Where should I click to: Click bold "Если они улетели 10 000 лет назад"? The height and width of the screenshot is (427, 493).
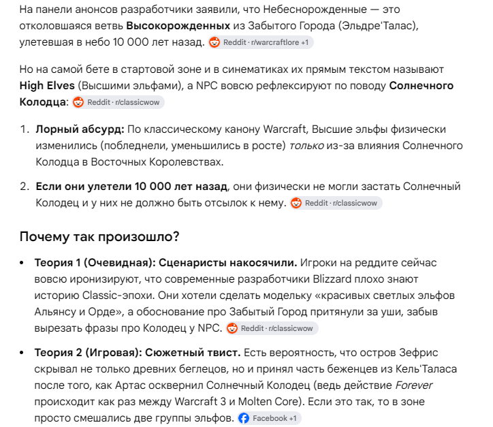coord(131,187)
